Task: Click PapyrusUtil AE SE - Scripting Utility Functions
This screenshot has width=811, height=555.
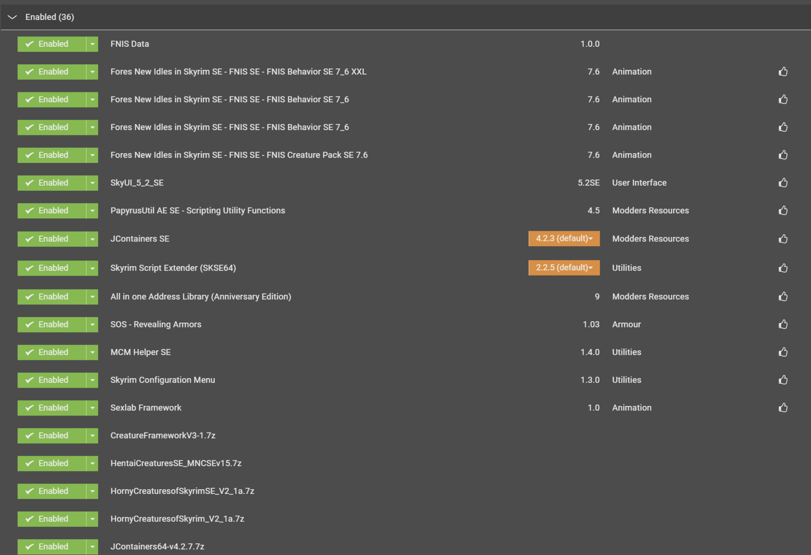Action: [x=198, y=210]
